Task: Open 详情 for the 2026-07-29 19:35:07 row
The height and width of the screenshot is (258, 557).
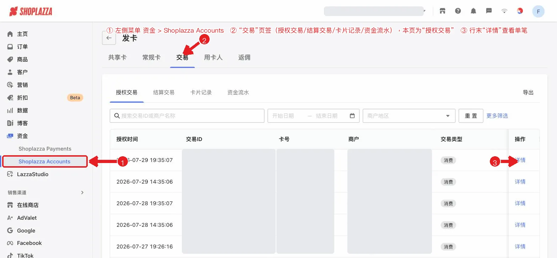Action: 520,160
